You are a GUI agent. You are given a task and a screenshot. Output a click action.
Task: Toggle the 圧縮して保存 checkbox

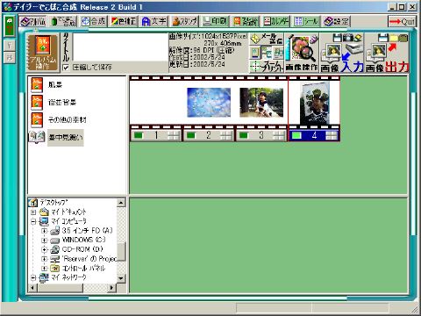[66, 68]
